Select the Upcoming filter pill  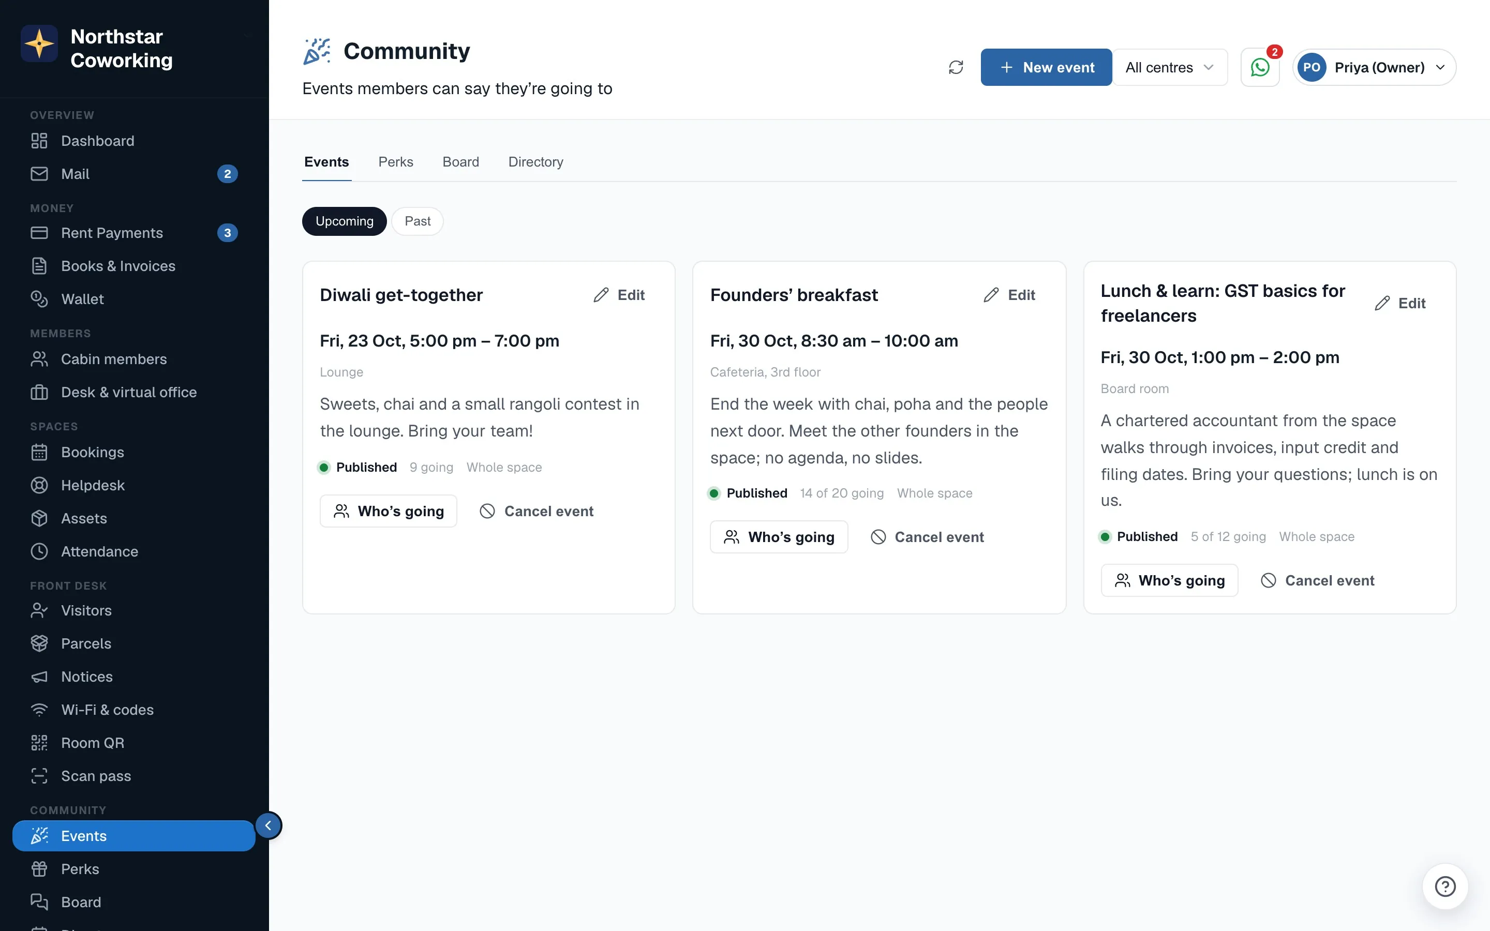[x=344, y=221]
